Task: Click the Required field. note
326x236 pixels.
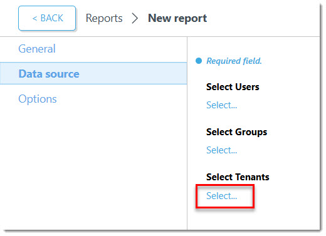Action: pyautogui.click(x=234, y=61)
